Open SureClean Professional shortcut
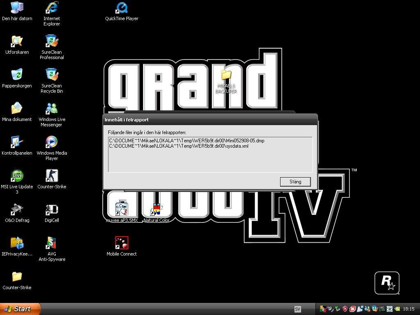Image resolution: width=420 pixels, height=315 pixels. (52, 47)
